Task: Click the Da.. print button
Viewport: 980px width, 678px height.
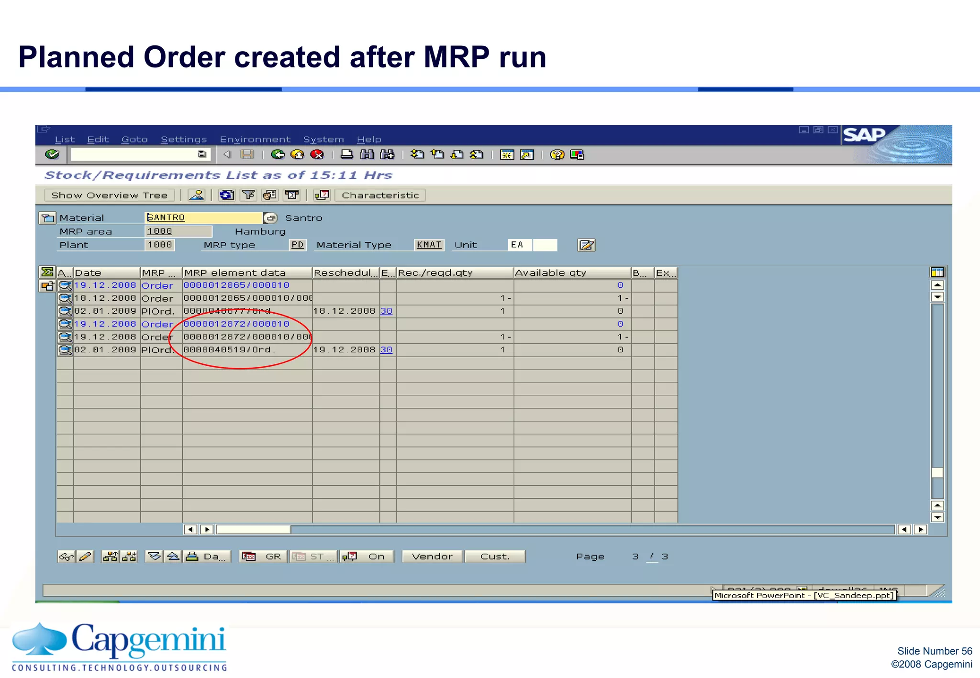Action: click(x=207, y=557)
